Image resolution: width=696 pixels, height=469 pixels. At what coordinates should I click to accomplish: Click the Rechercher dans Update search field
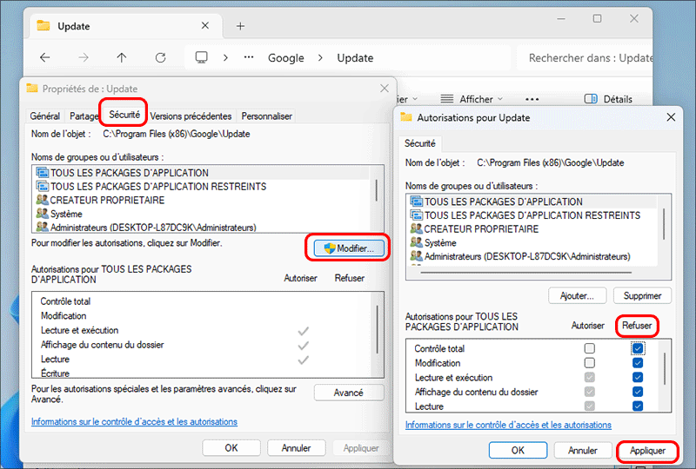click(x=590, y=58)
